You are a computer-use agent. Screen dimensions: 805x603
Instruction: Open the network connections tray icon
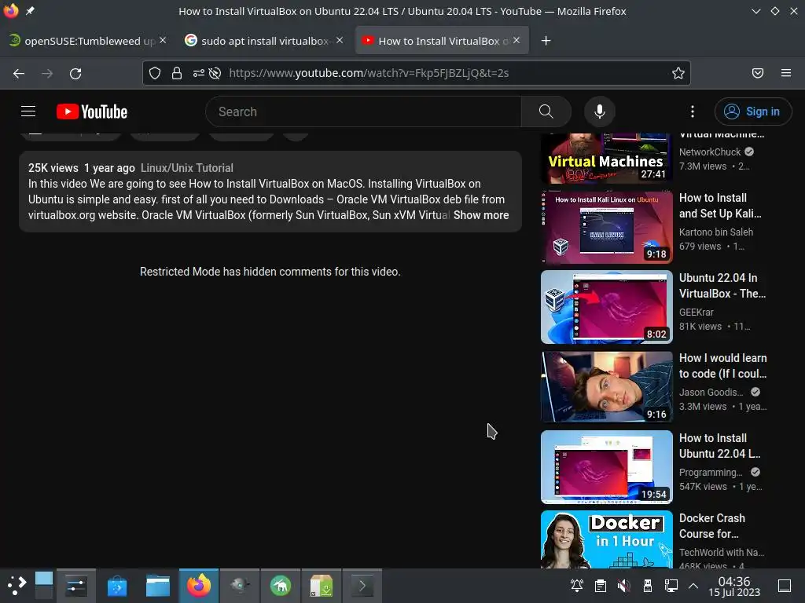pyautogui.click(x=671, y=586)
